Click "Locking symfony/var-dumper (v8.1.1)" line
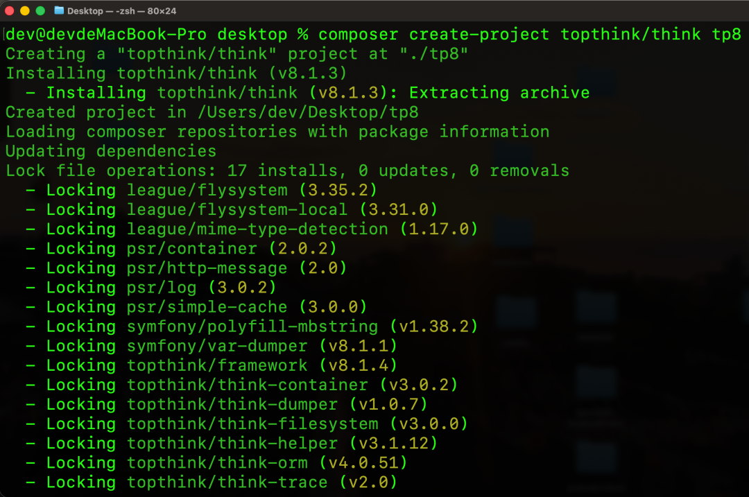 pyautogui.click(x=212, y=346)
